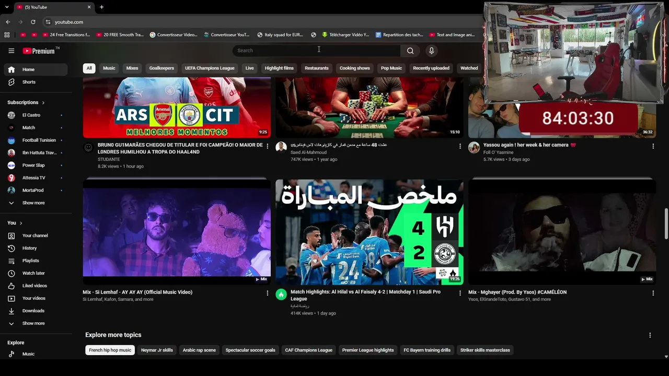Open the Foll O' Yasmine channel avatar

[474, 147]
